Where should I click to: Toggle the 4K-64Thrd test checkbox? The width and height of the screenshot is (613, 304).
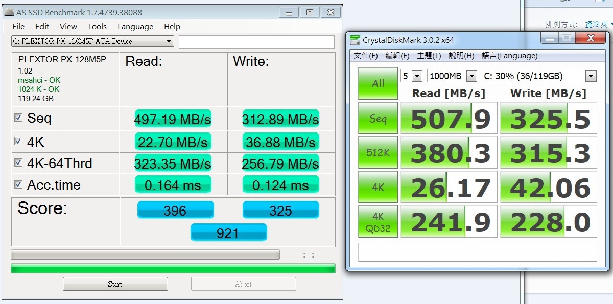pos(18,163)
